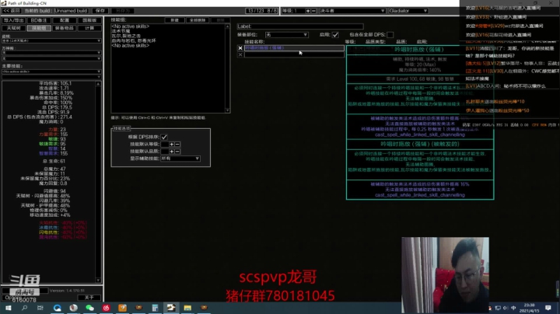Open the orange app icon on taskbar
This screenshot has height=314, width=560.
pos(123,308)
